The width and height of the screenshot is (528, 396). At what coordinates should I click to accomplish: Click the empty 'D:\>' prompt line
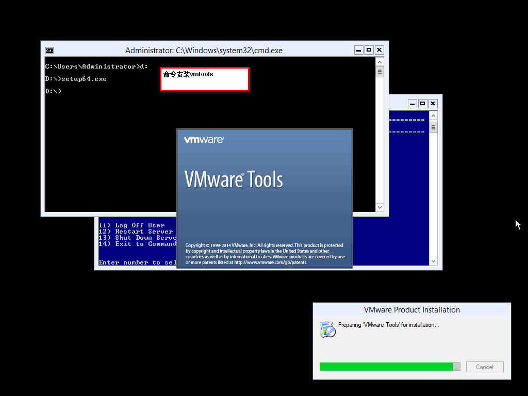tap(53, 91)
